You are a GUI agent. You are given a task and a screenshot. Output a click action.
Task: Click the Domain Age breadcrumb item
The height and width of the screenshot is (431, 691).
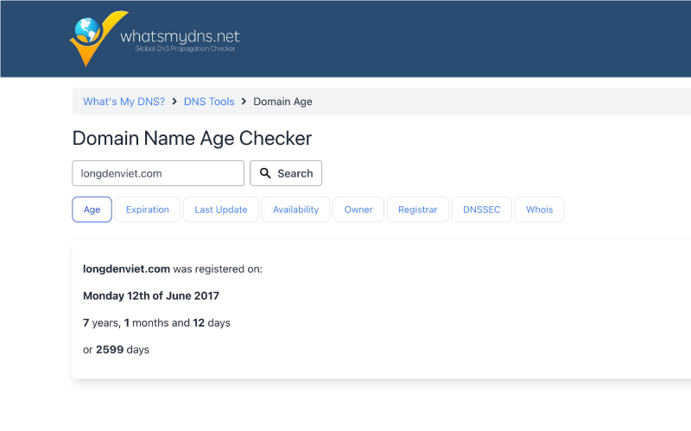(x=282, y=102)
